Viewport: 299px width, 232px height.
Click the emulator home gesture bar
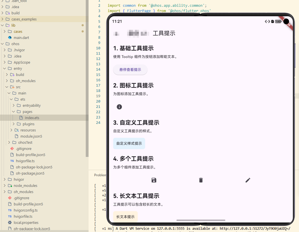201,220
